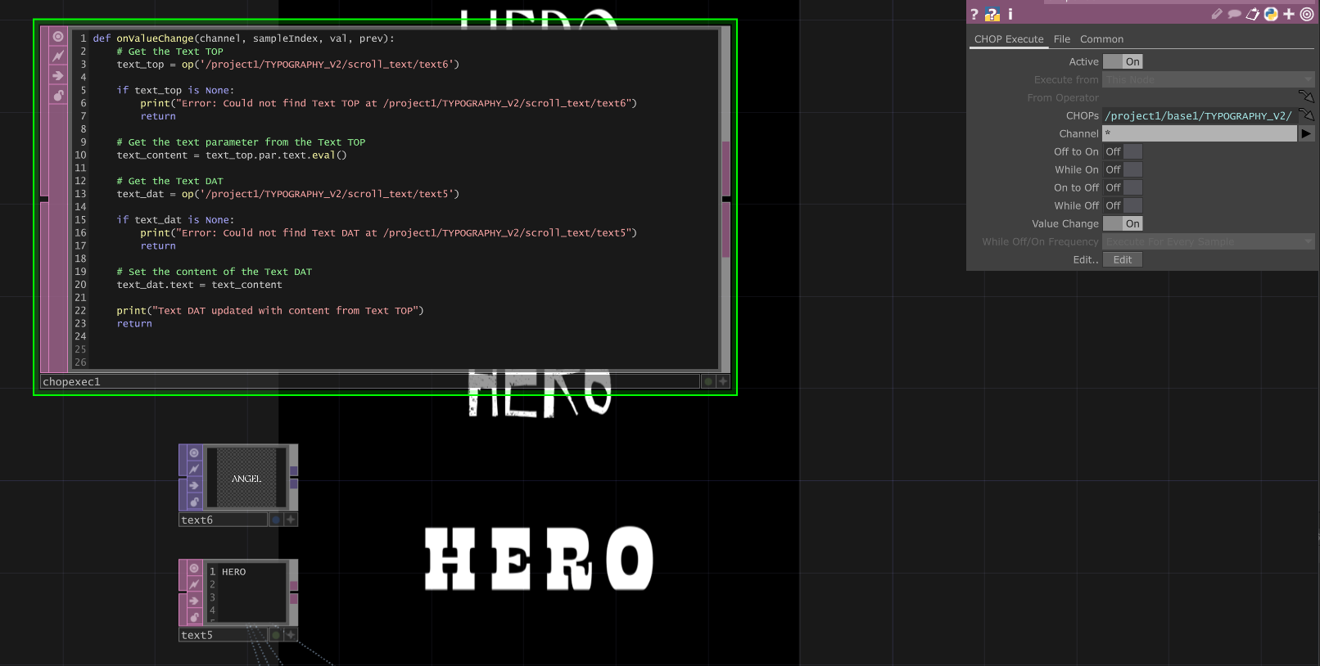The height and width of the screenshot is (666, 1320).
Task: Switch to the File tab
Action: 1061,39
